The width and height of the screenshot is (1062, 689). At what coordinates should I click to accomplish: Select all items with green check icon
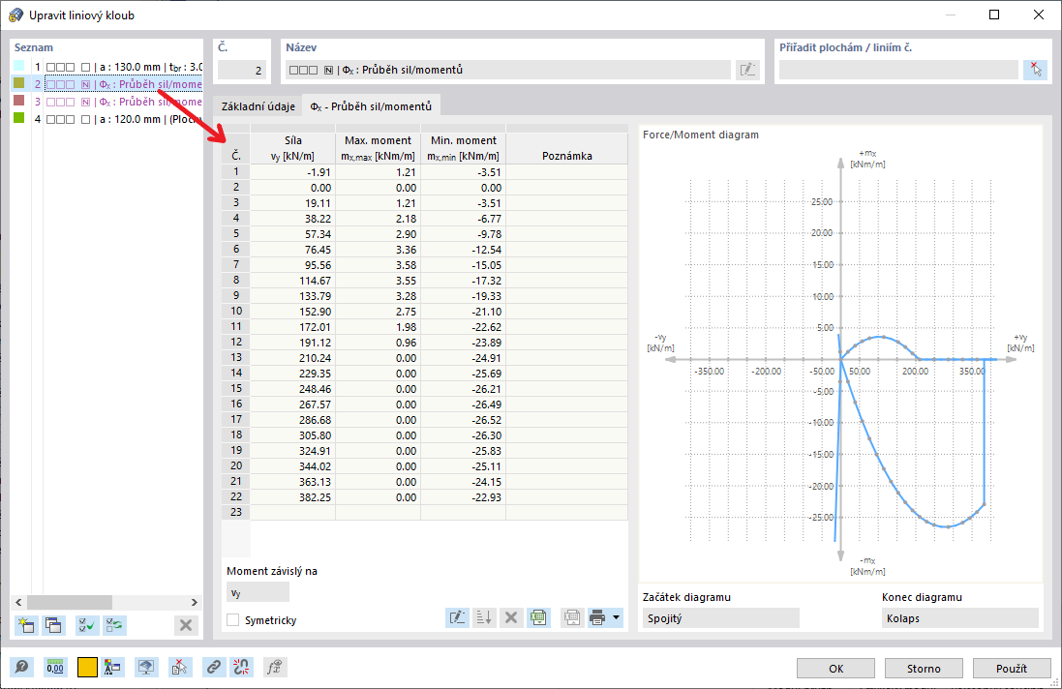click(x=87, y=625)
